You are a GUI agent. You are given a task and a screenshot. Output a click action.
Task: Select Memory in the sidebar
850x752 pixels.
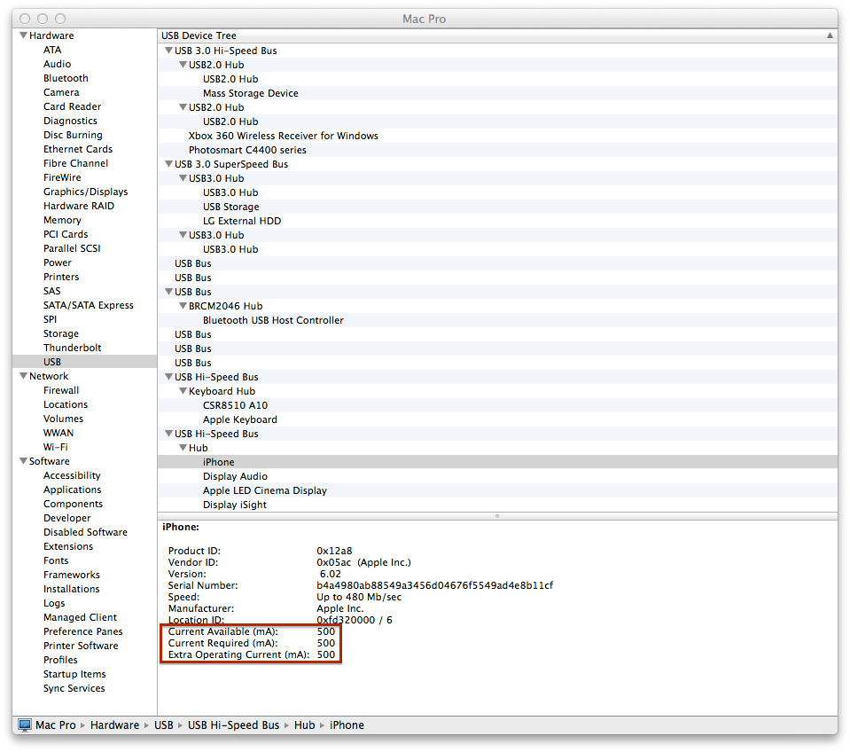pos(62,220)
